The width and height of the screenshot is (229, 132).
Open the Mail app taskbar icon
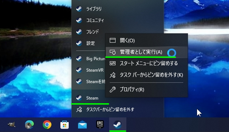[82, 125]
